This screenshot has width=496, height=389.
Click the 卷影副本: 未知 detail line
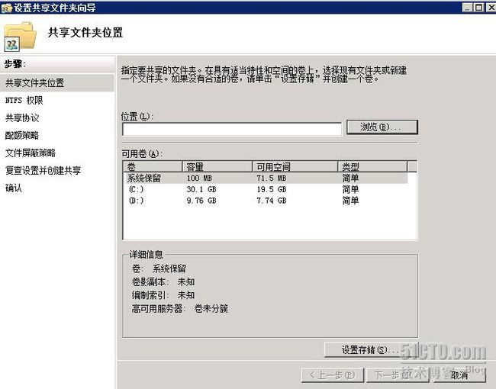pos(163,281)
